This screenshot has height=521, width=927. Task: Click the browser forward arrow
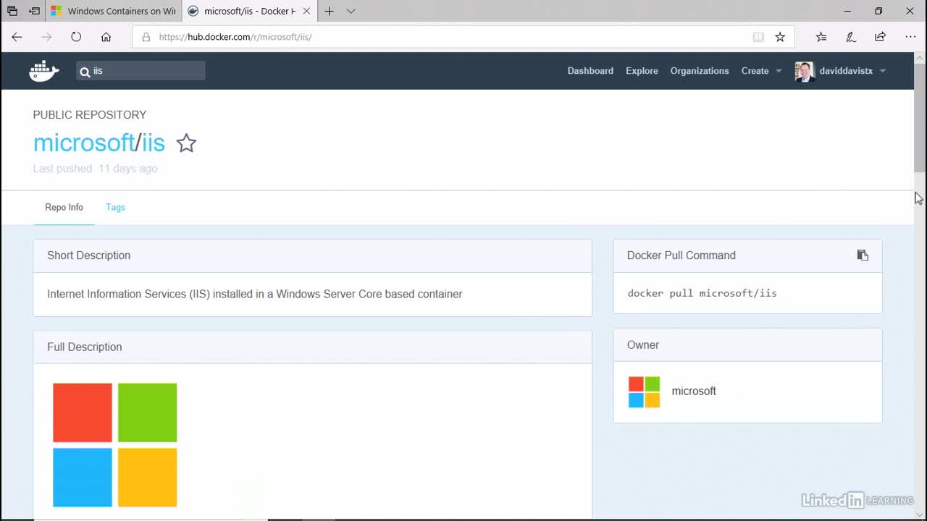[46, 37]
